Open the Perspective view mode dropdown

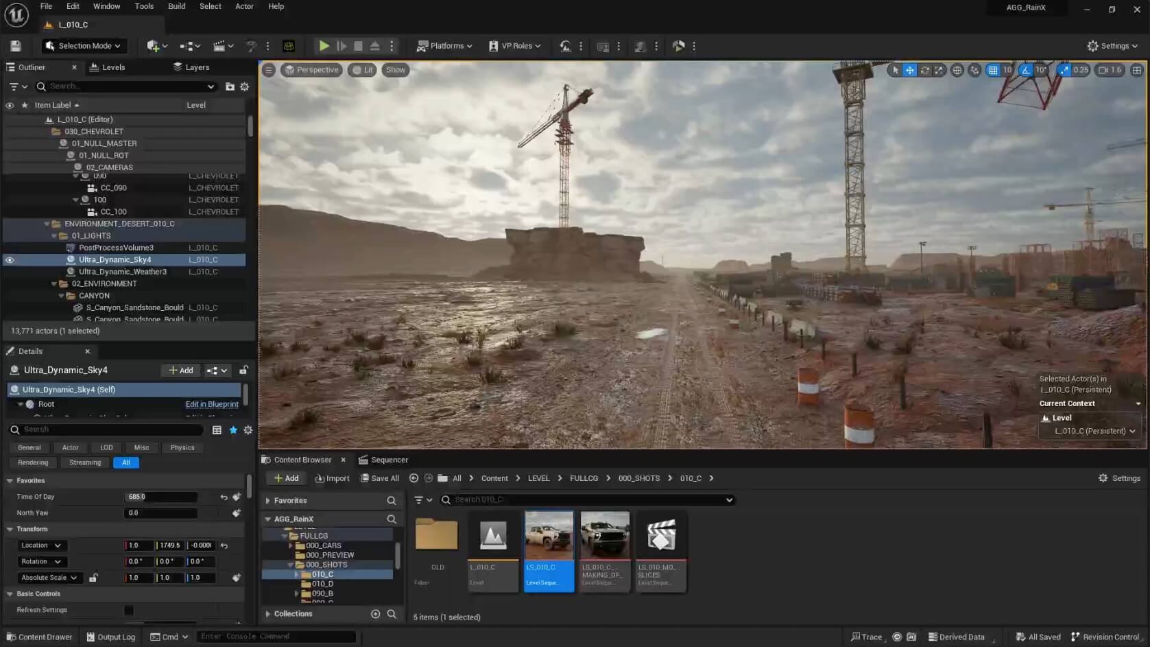click(312, 70)
